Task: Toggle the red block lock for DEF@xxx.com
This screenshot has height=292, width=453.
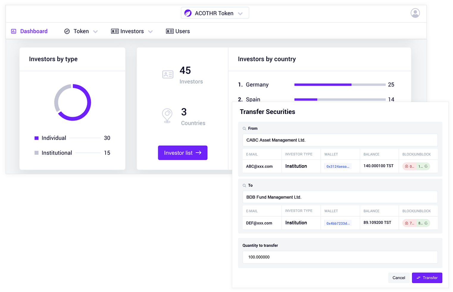Action: [410, 223]
